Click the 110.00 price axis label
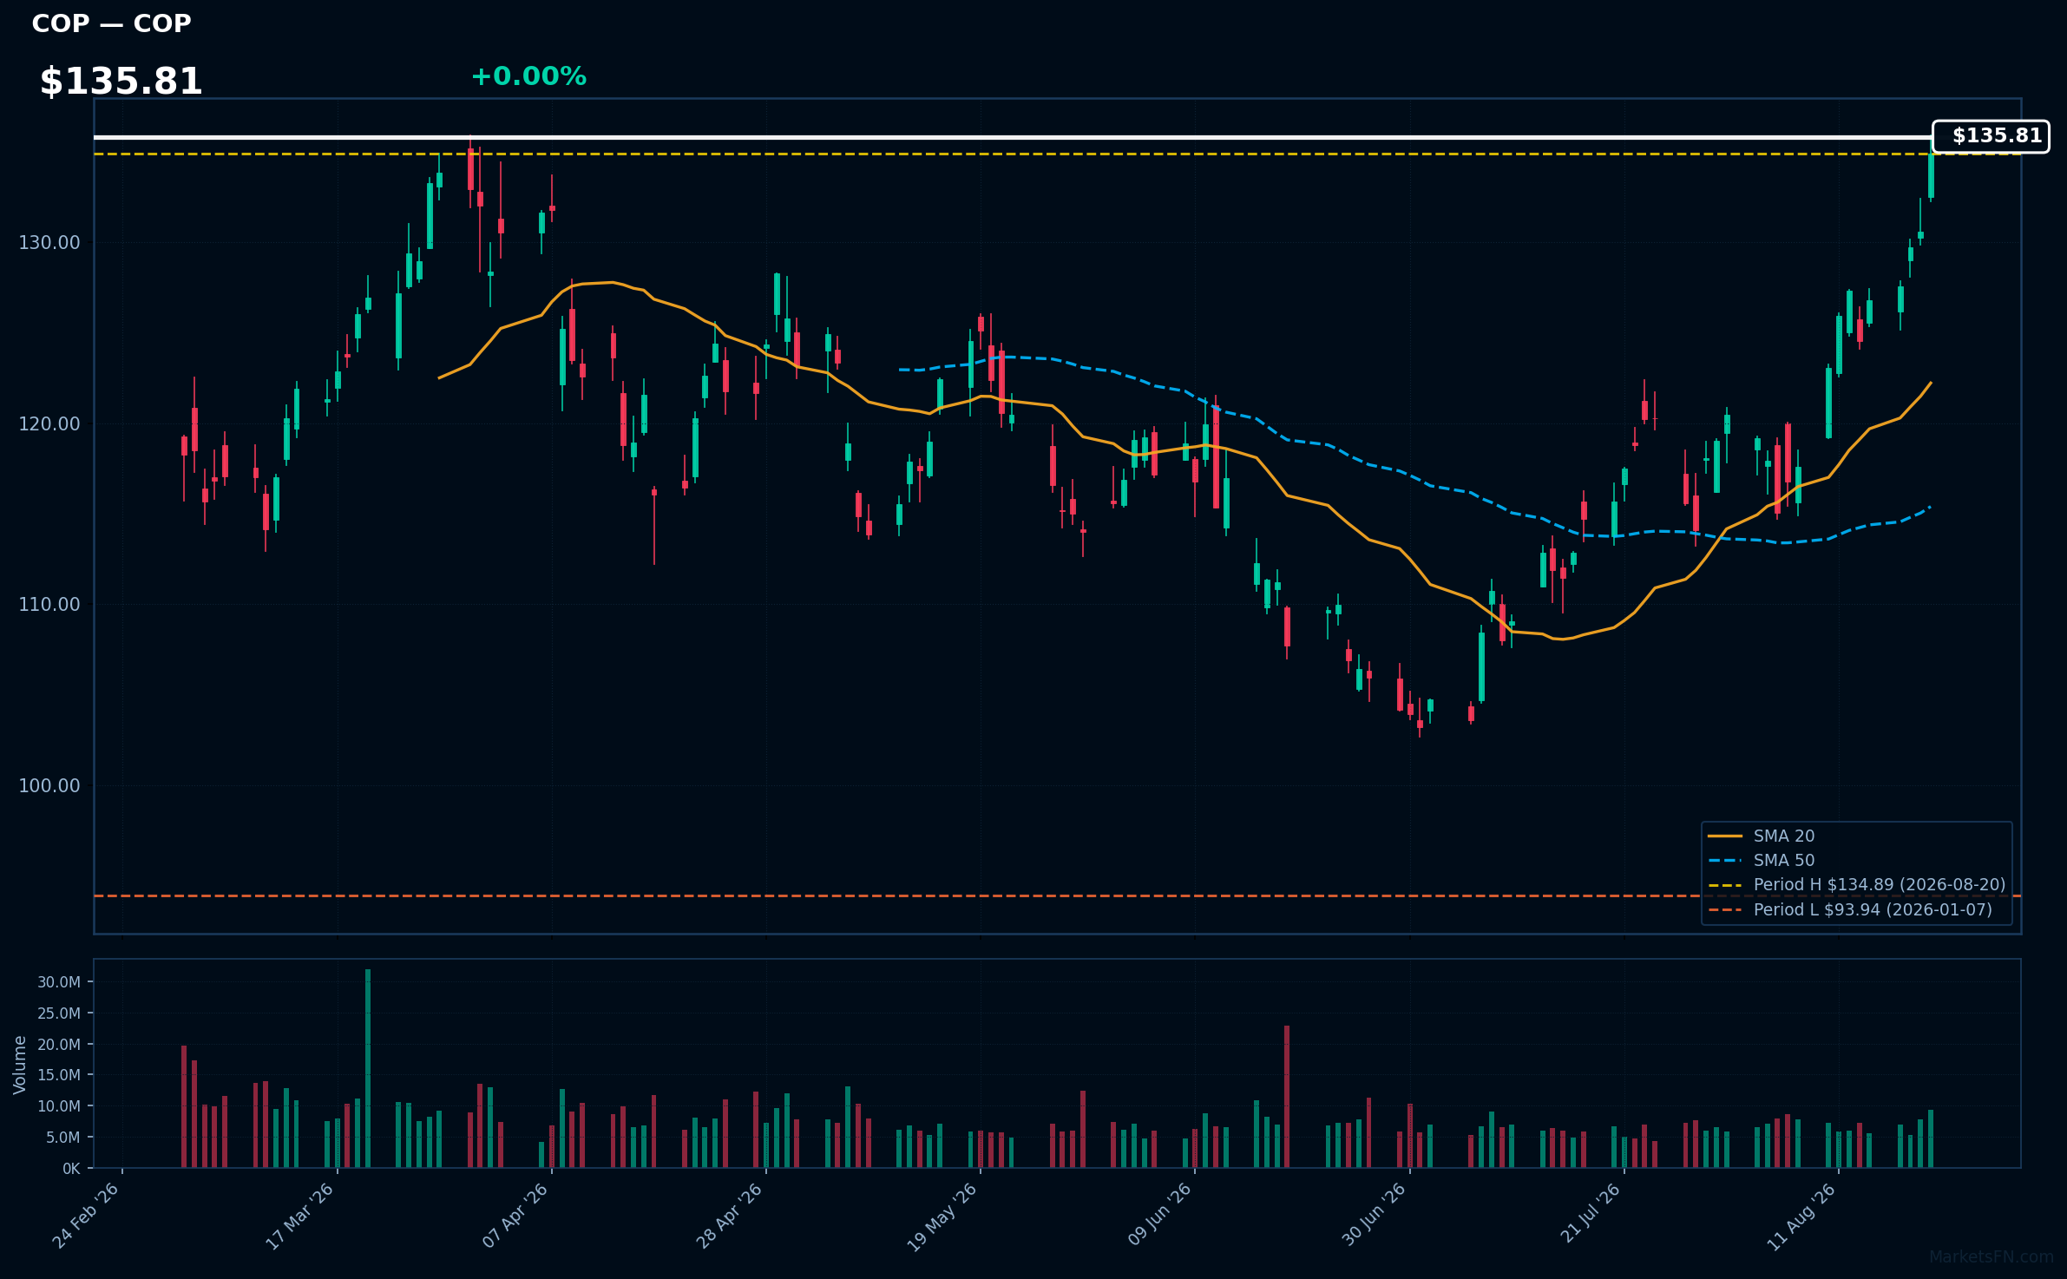This screenshot has width=2067, height=1279. (x=49, y=605)
